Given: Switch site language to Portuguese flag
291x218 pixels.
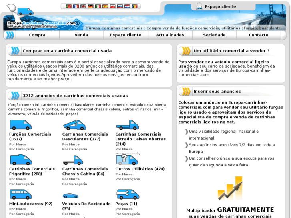Looking at the screenshot, I should [69, 6].
